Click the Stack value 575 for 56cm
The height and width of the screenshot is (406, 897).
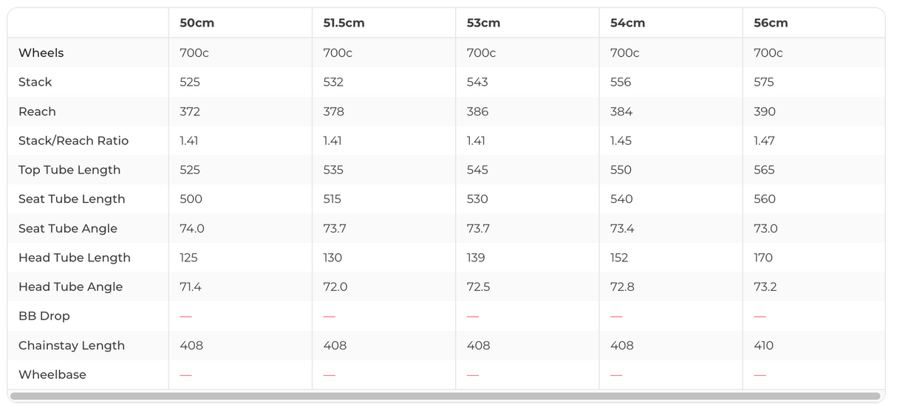[x=764, y=82]
